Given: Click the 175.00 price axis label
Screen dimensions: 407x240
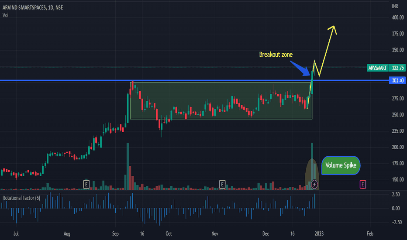Looking at the screenshot, I should (x=398, y=164).
